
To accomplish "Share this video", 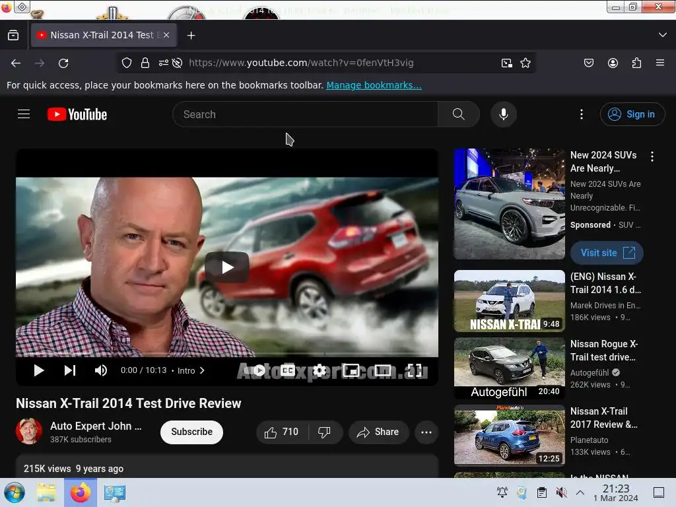I will 378,432.
